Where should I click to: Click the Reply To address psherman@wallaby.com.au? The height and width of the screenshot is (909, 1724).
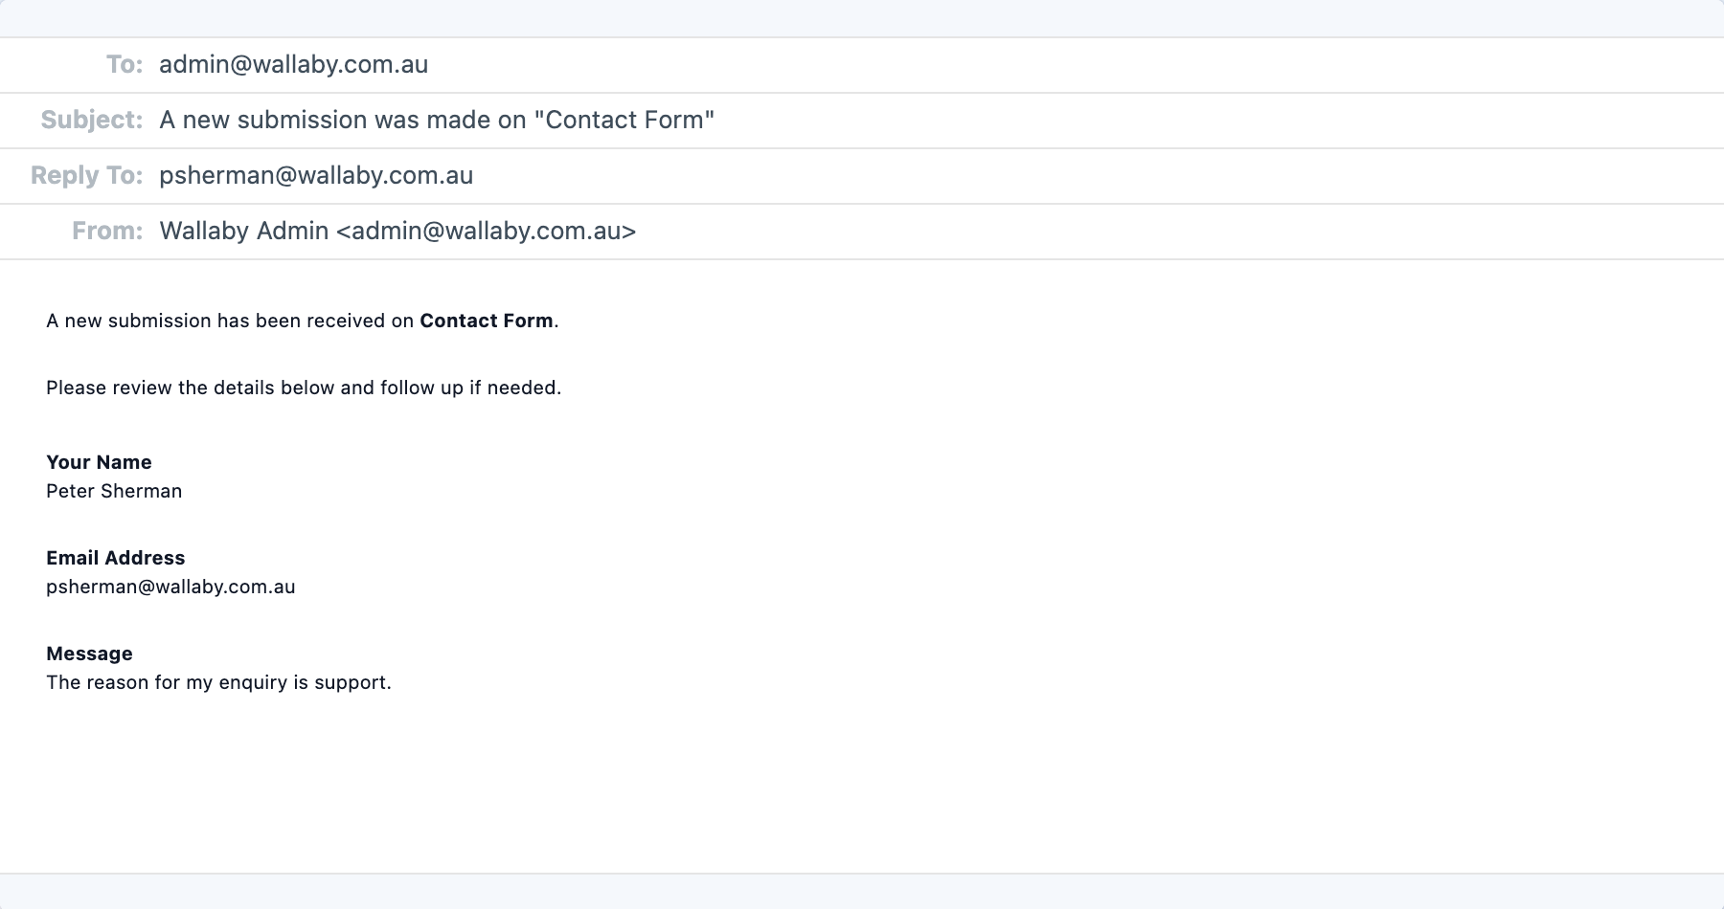[x=316, y=176]
